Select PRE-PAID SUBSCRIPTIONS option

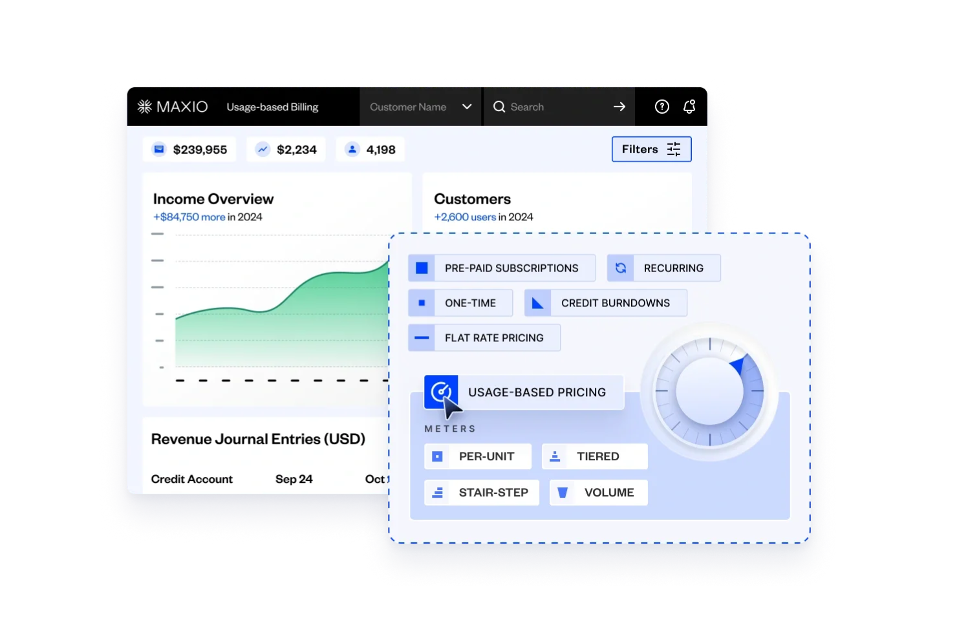point(502,268)
